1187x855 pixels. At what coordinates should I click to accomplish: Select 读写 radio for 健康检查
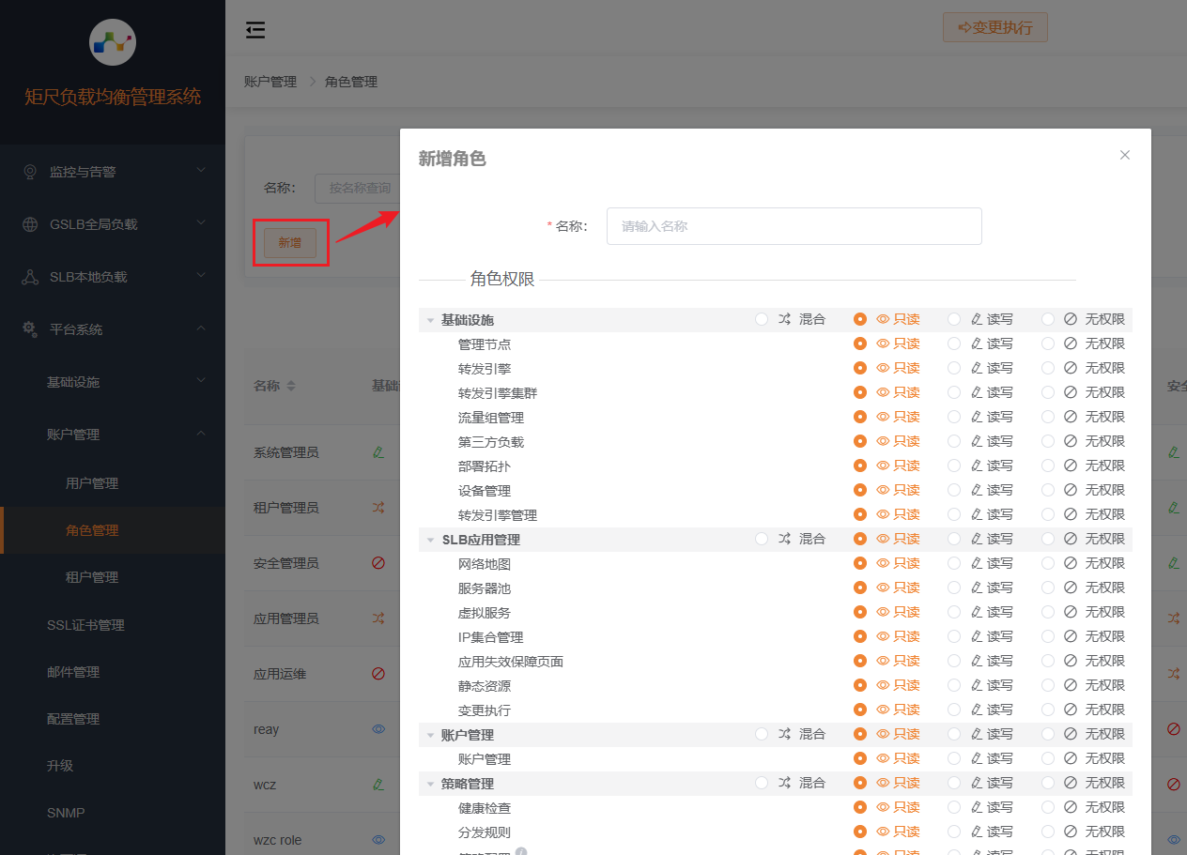pos(954,807)
